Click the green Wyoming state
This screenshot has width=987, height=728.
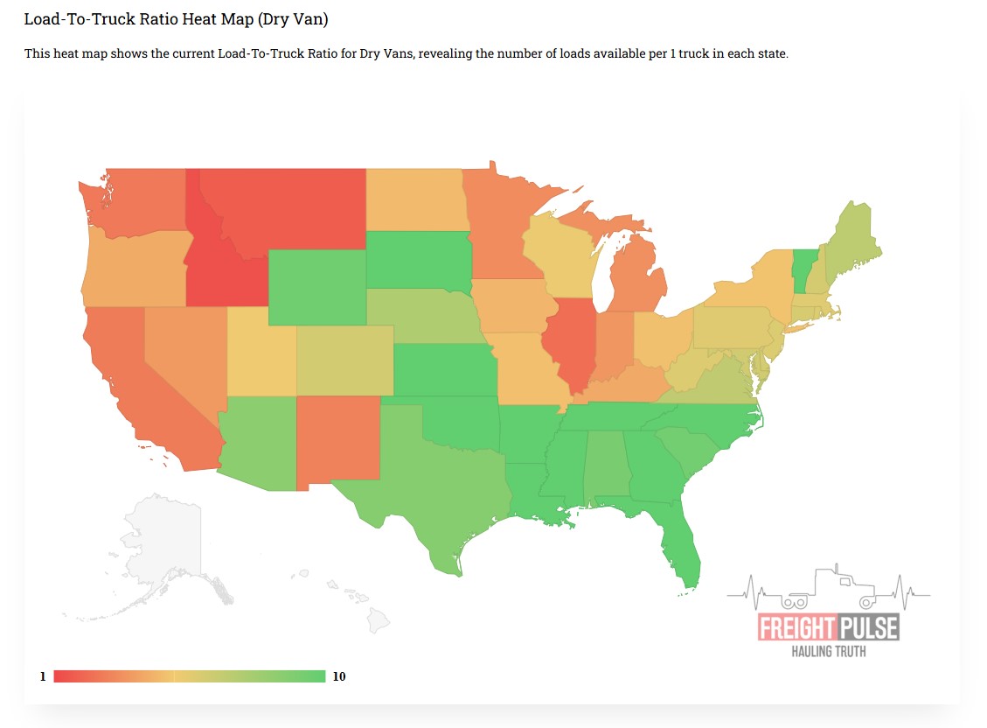click(x=316, y=286)
